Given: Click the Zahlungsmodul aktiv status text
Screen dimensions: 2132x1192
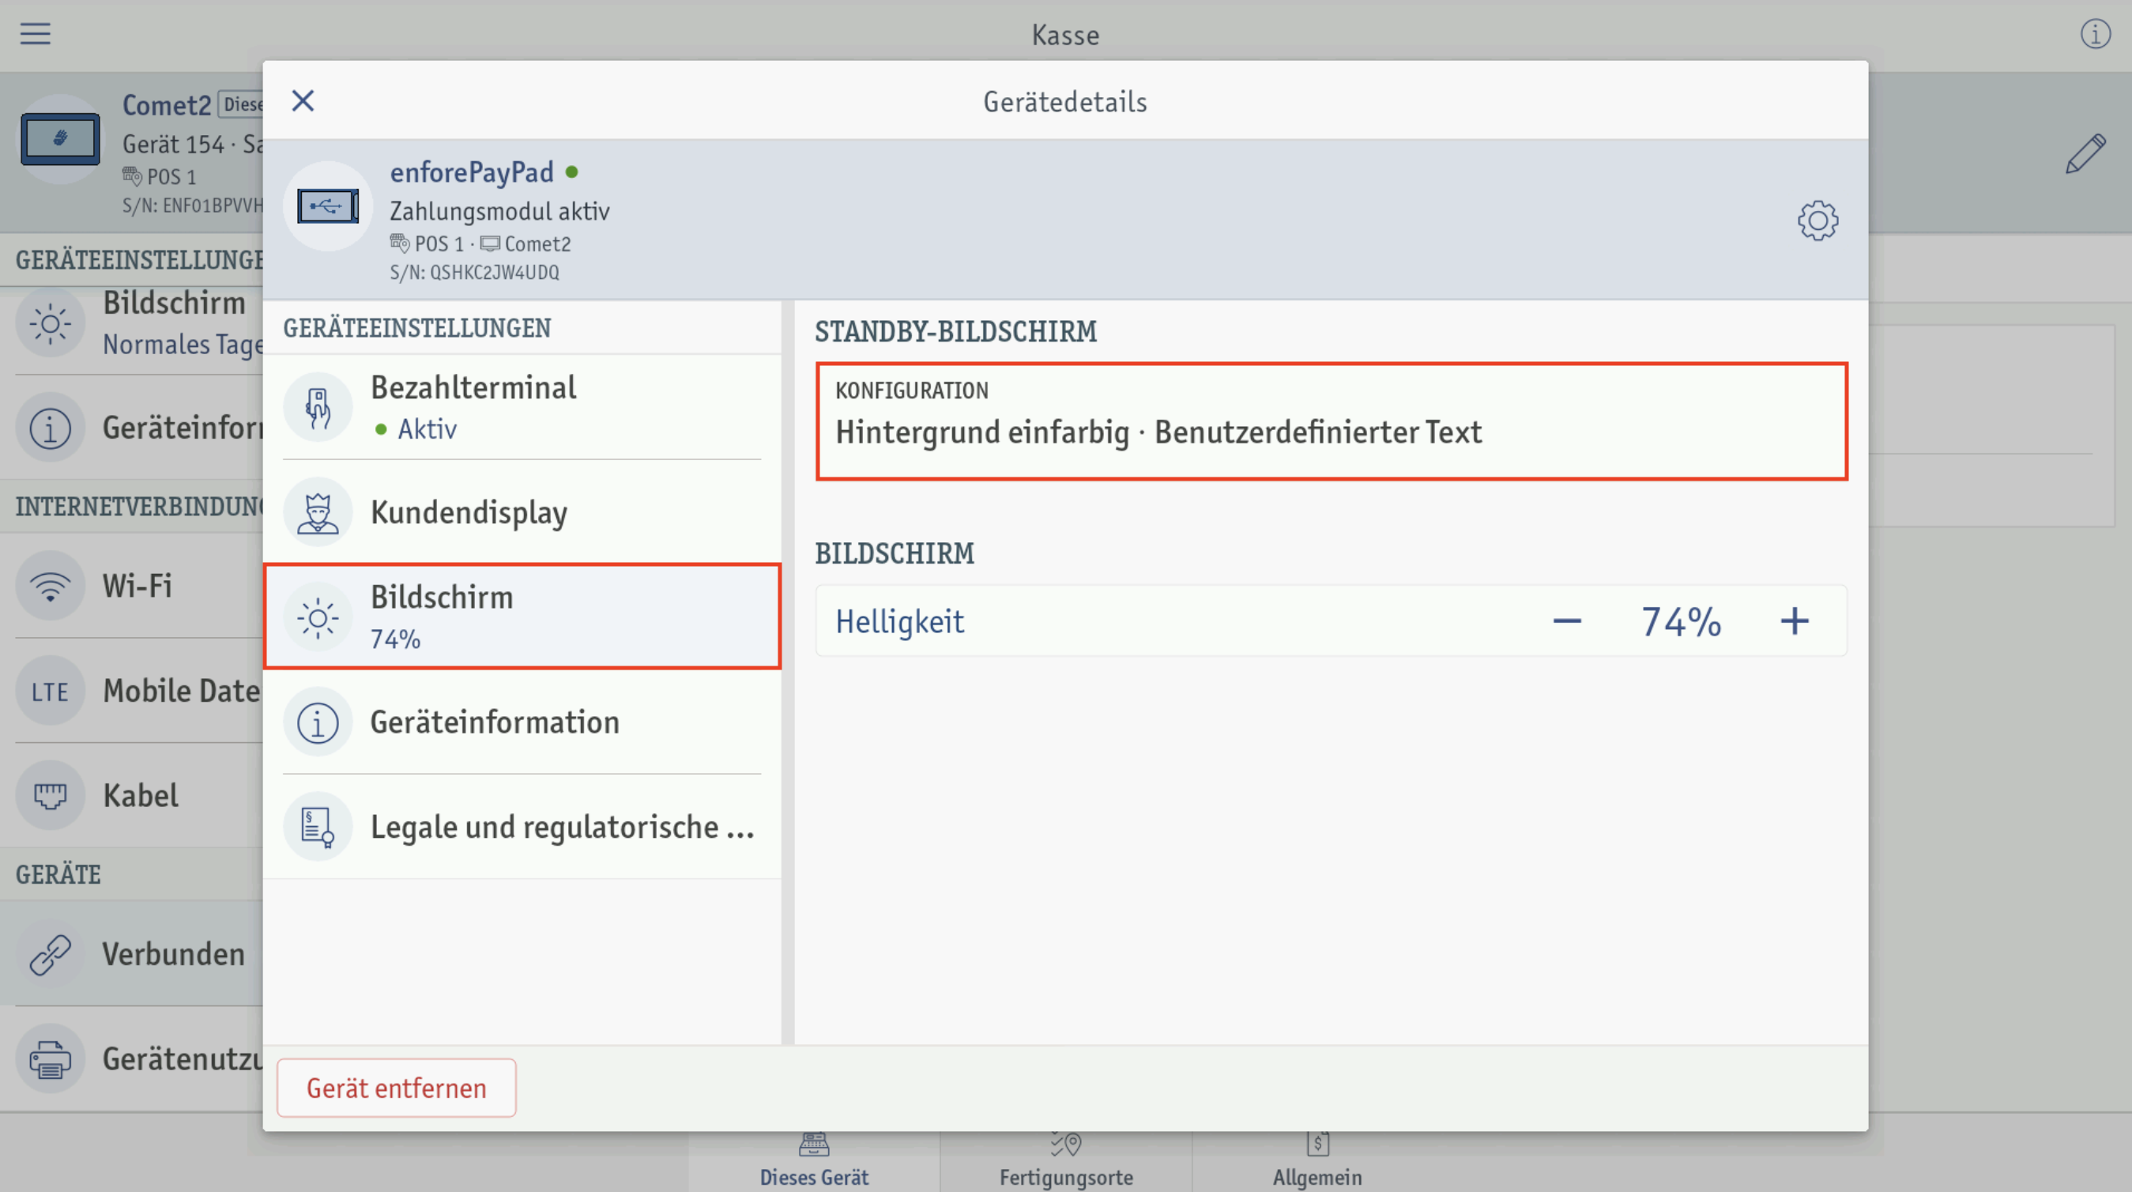Looking at the screenshot, I should pyautogui.click(x=500, y=211).
